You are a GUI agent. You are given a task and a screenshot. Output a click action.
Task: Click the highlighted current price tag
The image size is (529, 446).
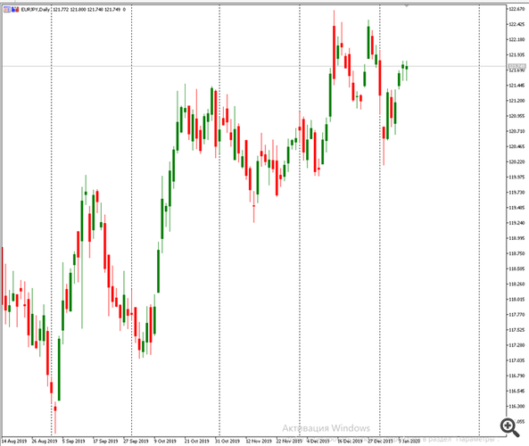[x=517, y=66]
